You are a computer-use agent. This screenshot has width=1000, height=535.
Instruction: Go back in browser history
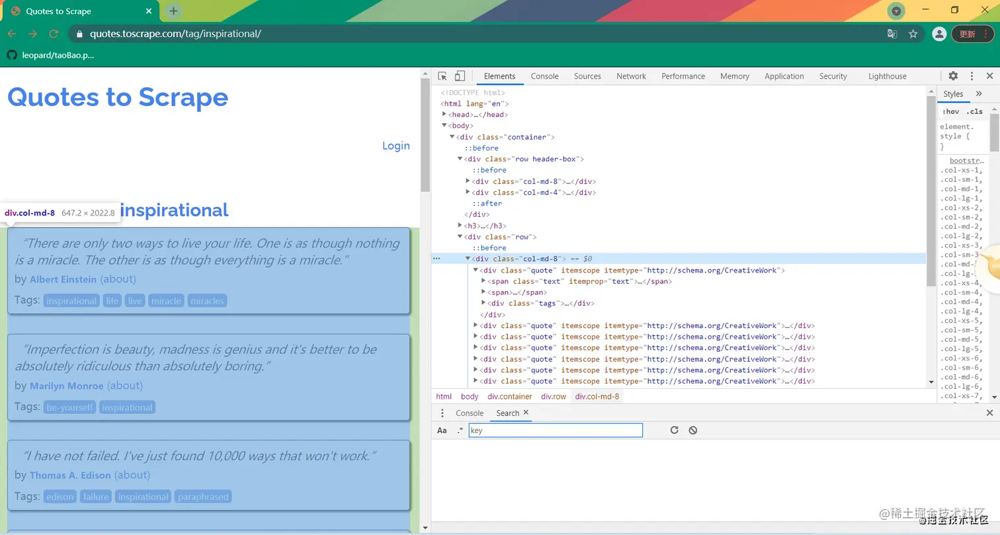click(12, 34)
